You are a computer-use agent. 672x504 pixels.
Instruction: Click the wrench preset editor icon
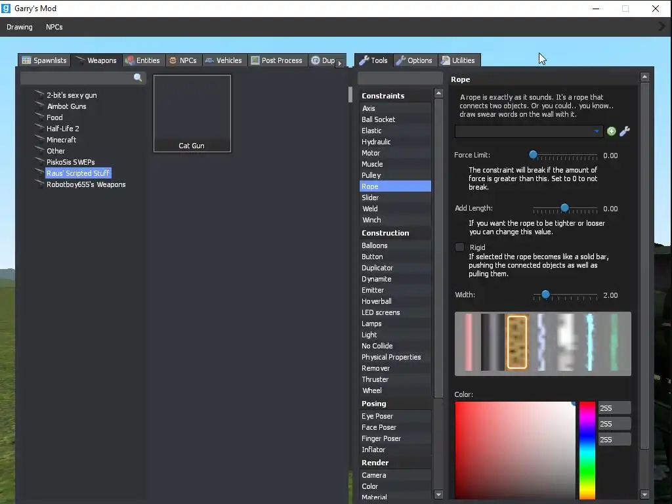(625, 131)
